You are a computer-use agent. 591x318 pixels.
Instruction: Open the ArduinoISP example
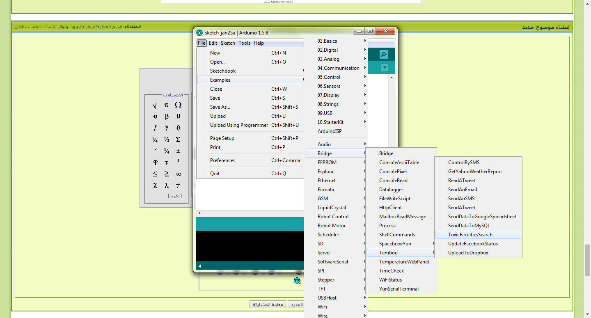coord(336,131)
